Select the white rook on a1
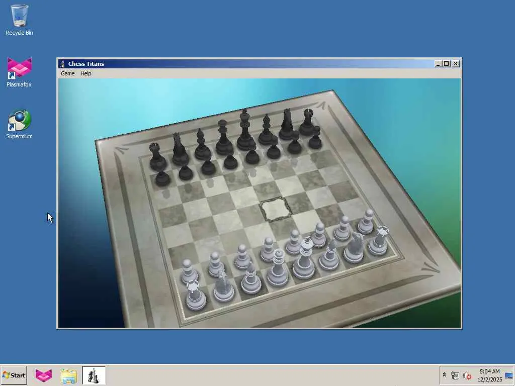This screenshot has height=386, width=515. [196, 297]
